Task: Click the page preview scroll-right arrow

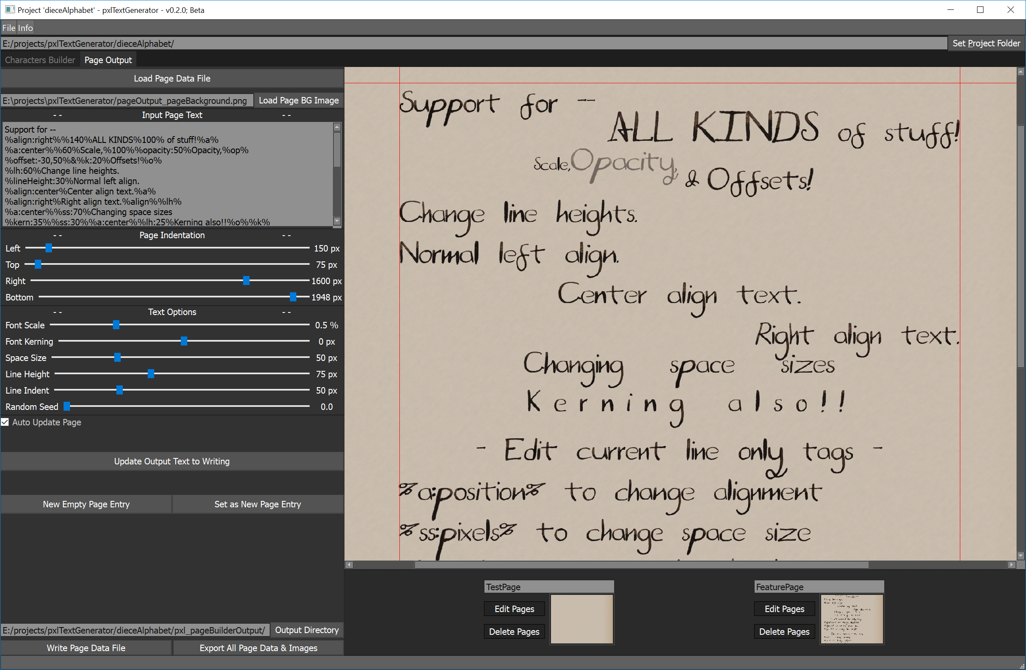Action: click(1011, 564)
